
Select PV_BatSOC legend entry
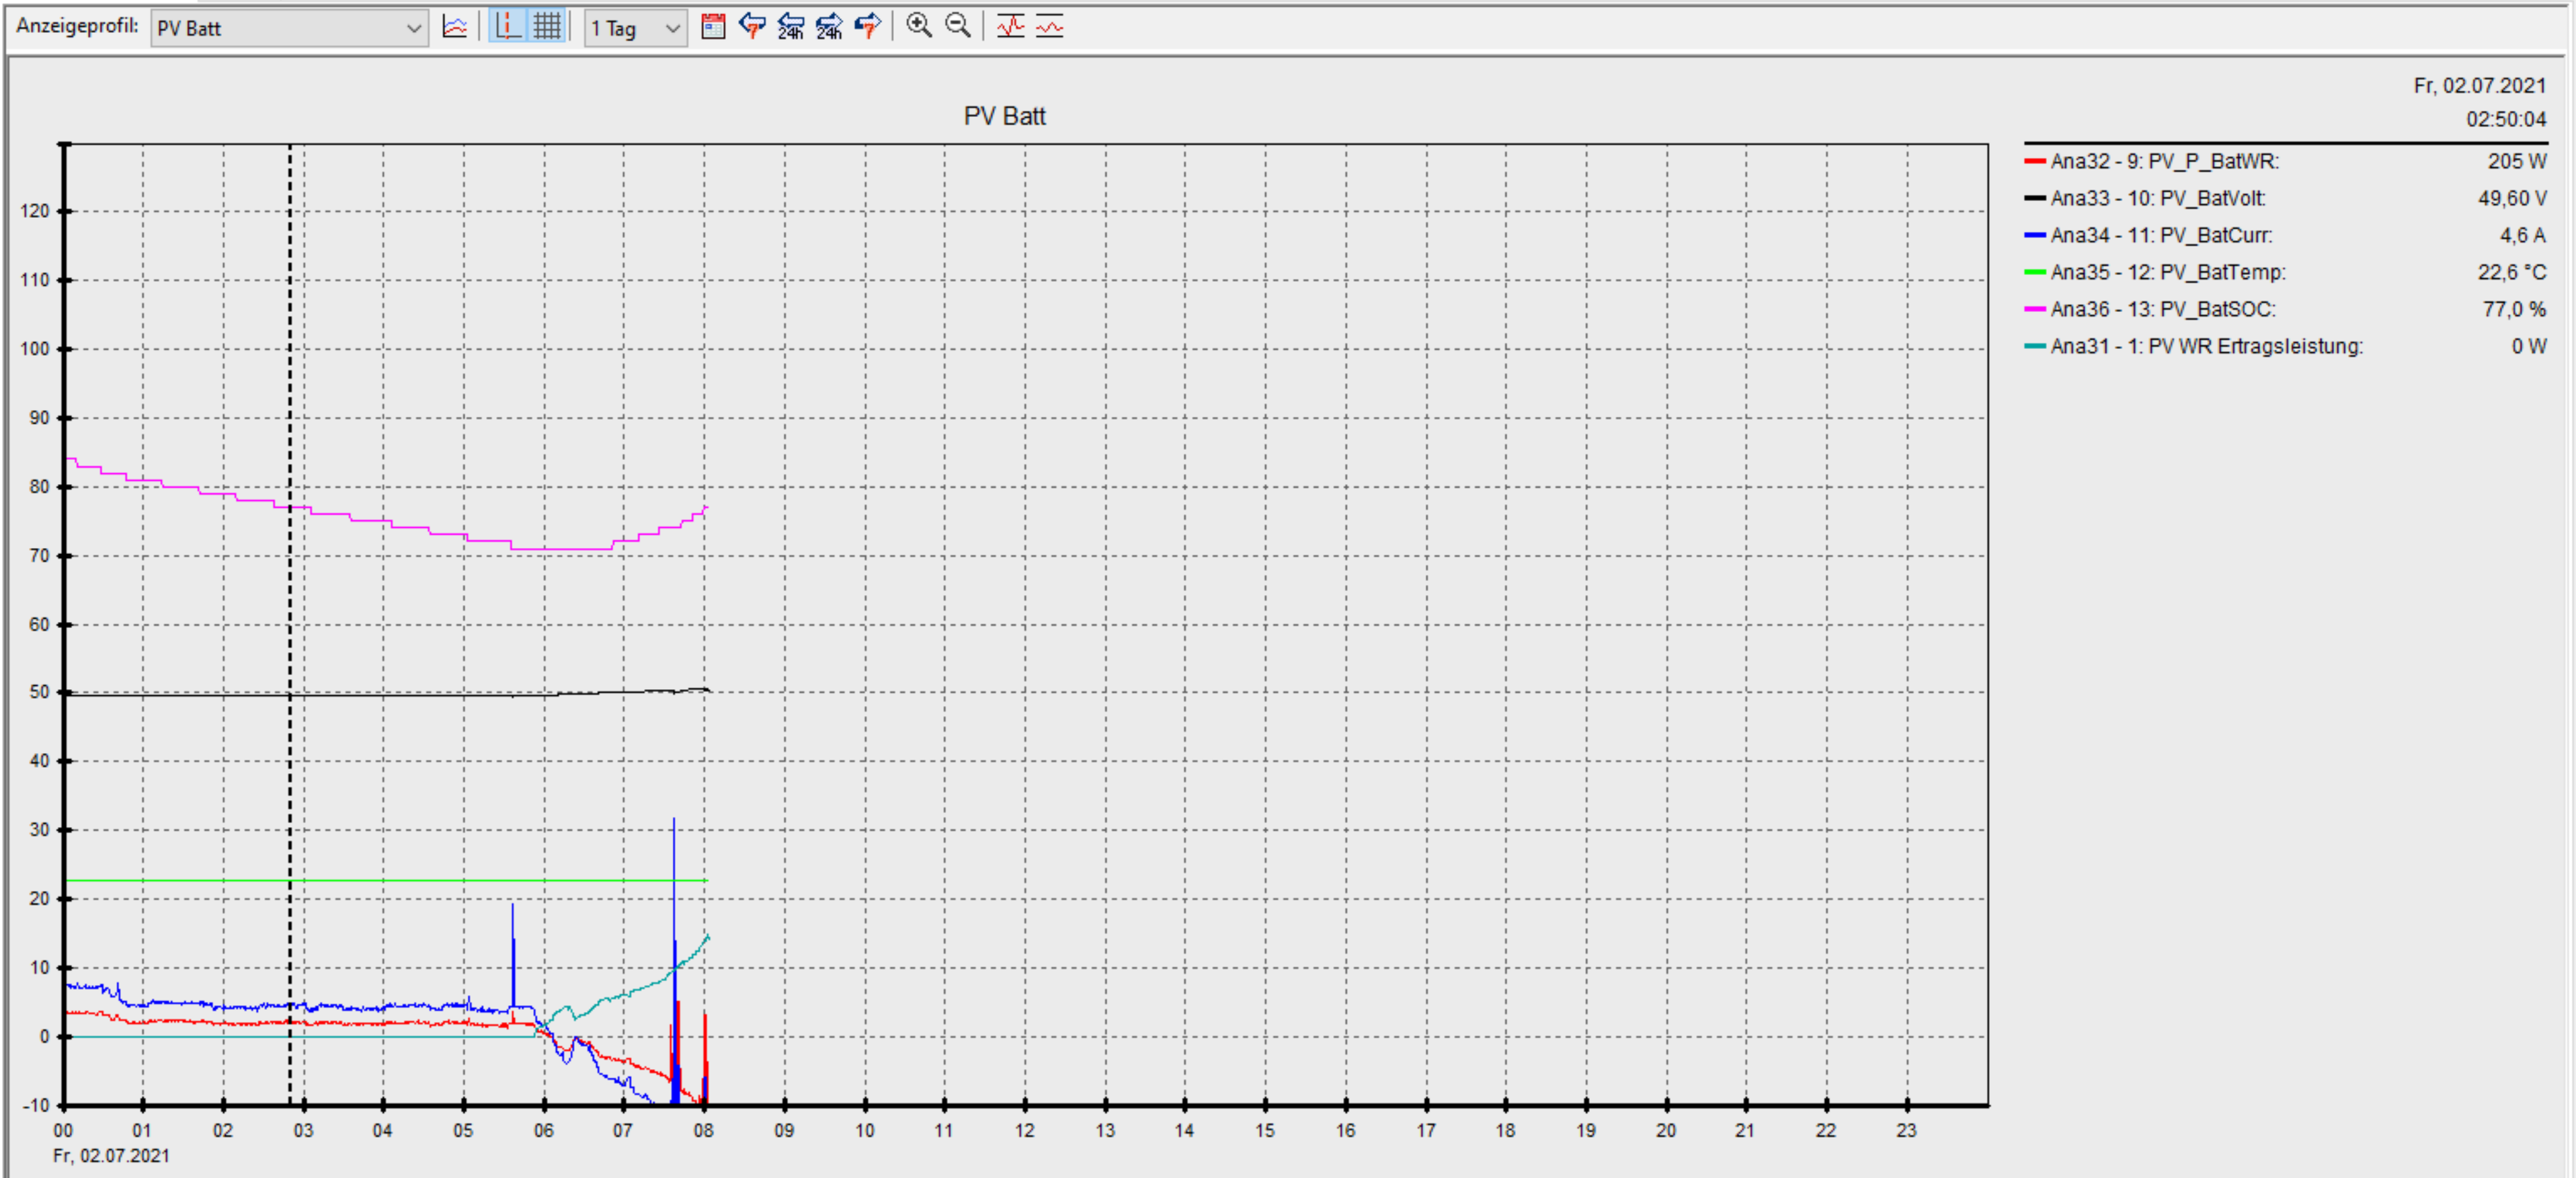pos(2162,309)
